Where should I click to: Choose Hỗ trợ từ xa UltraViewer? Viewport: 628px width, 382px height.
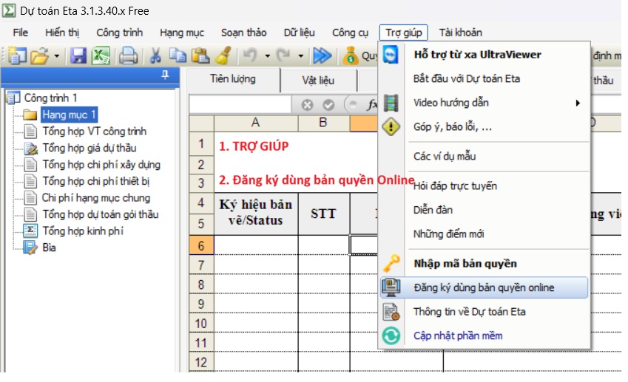pos(484,55)
